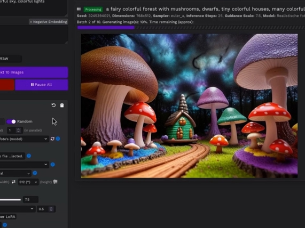Screen dimensions: 305x228
Task: Click the guidance scale 7.5 input field
Action: 30,199
